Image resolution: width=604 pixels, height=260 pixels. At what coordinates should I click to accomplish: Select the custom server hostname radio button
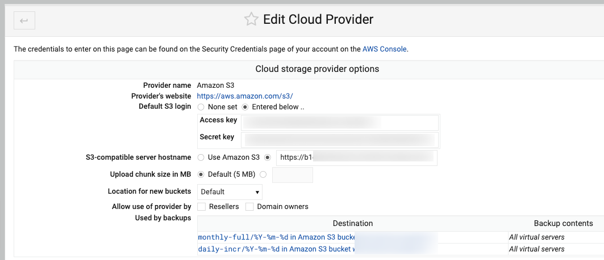click(x=268, y=157)
